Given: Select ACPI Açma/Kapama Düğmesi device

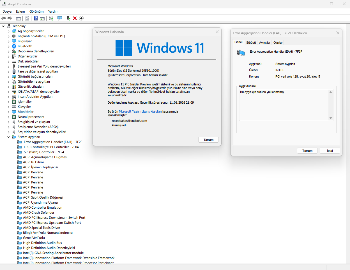Looking at the screenshot, I should point(45,157).
